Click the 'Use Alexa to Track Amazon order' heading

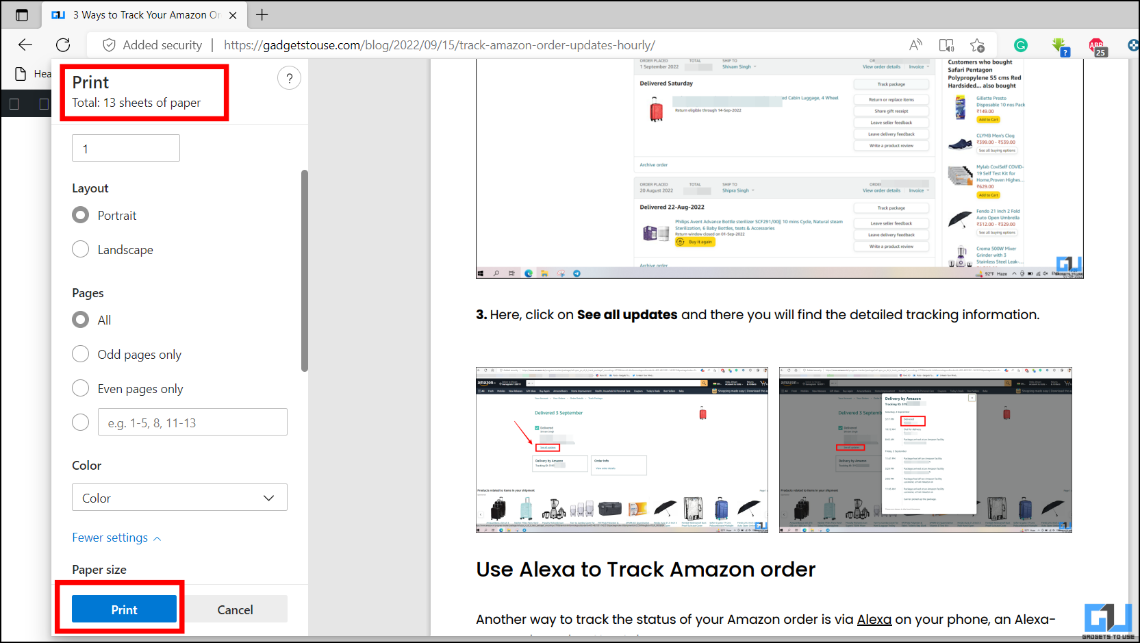(646, 569)
